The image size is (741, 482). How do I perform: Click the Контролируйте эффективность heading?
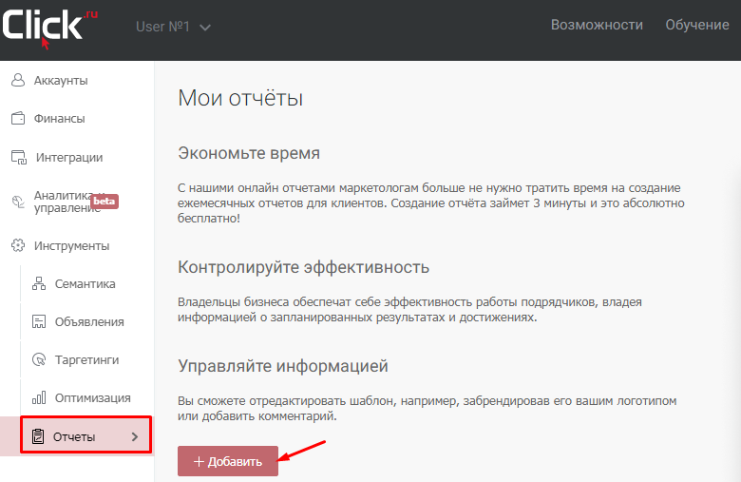303,267
